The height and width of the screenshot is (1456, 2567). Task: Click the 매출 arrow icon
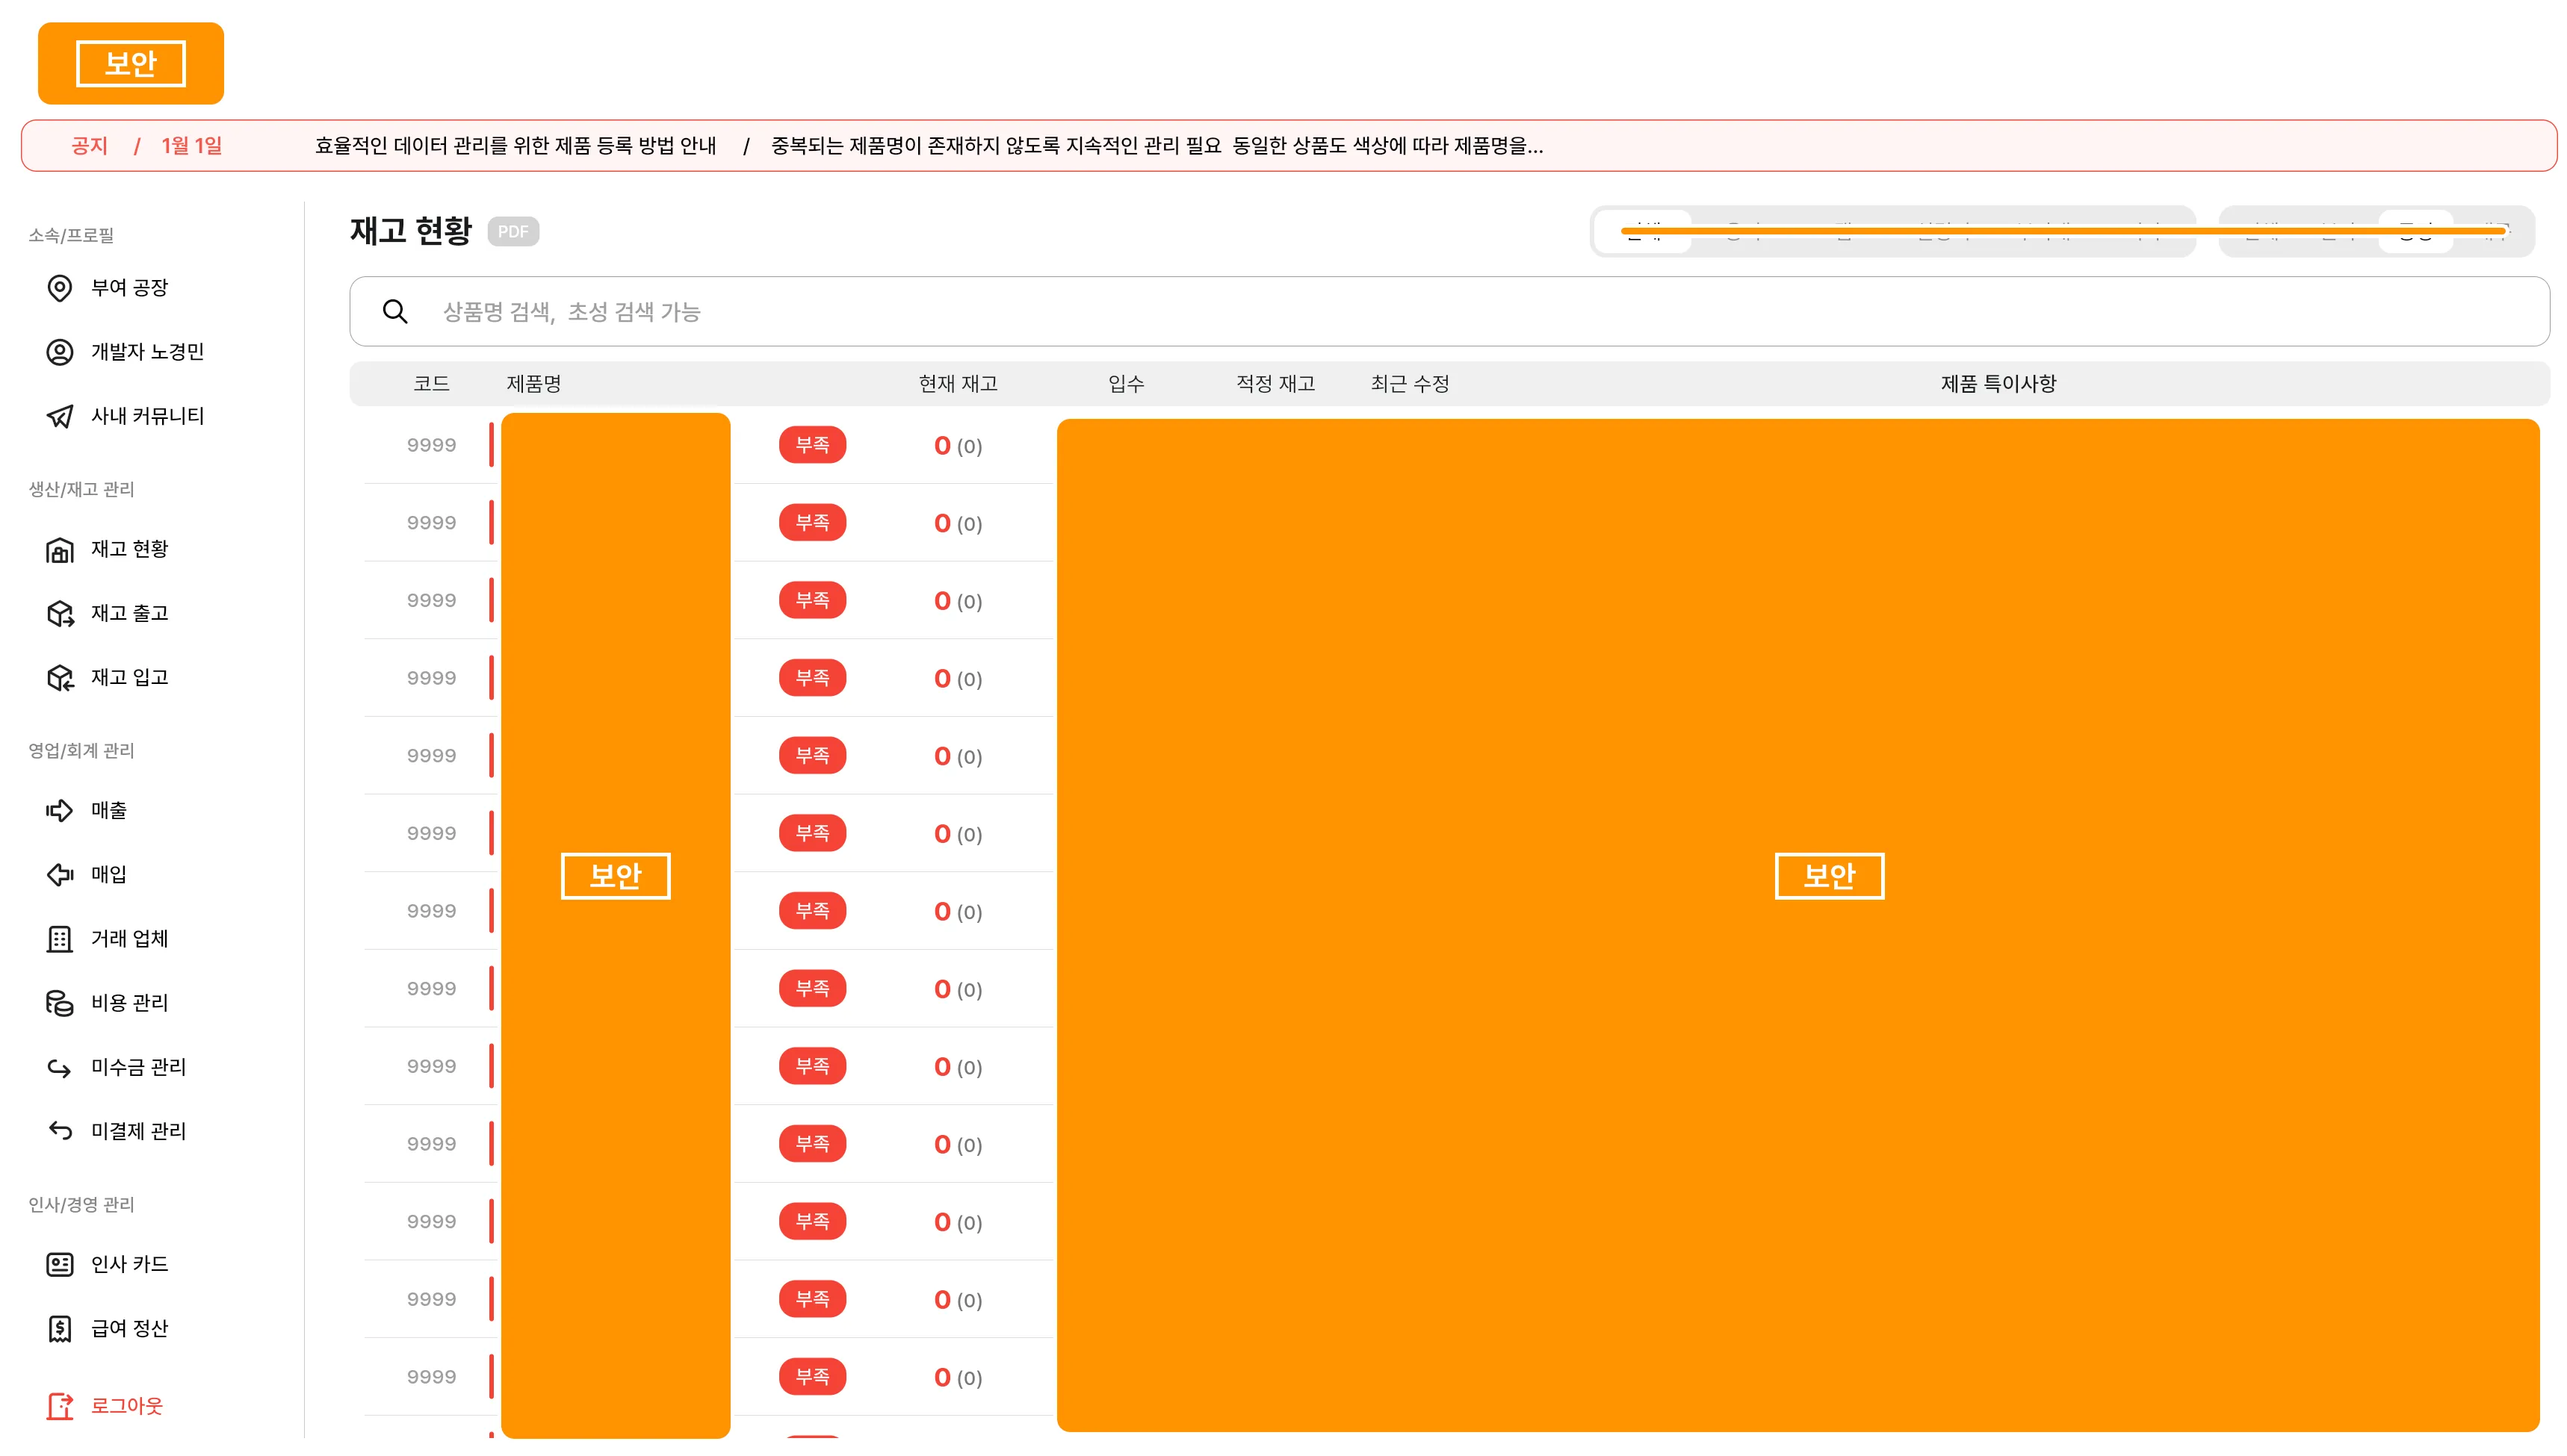pyautogui.click(x=60, y=810)
